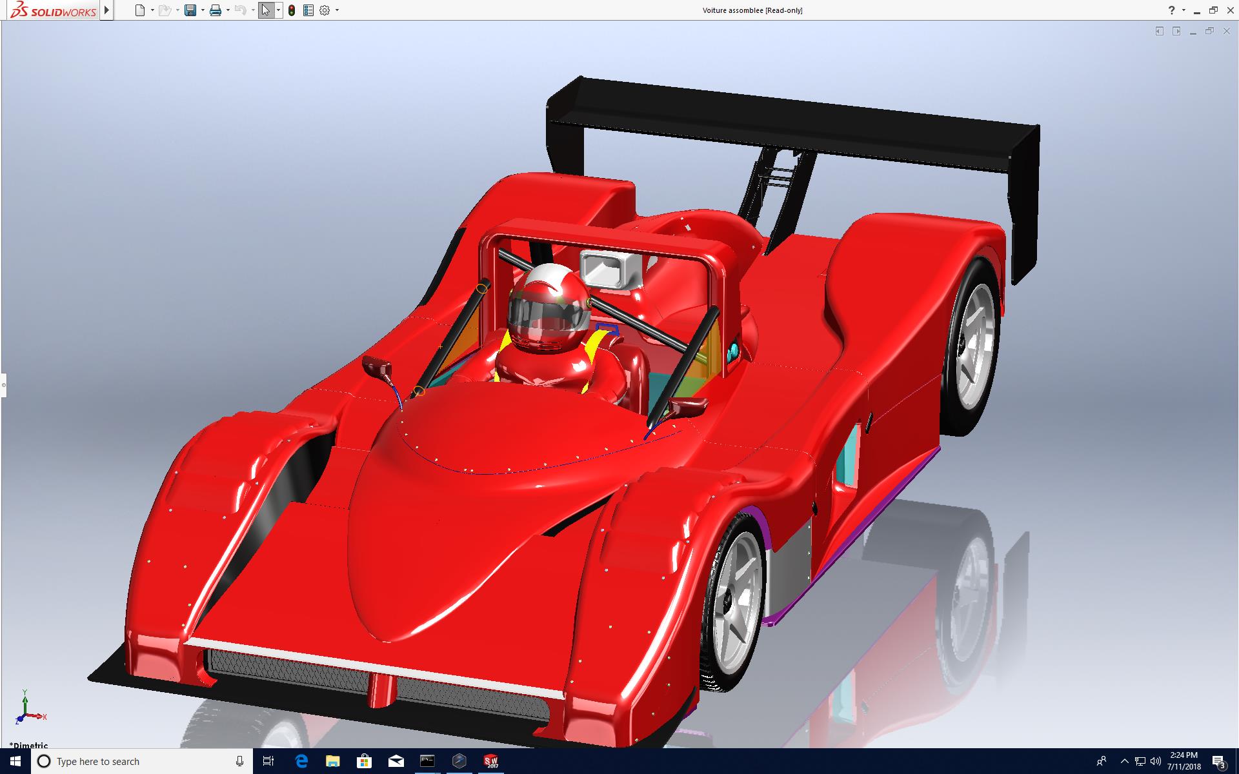The height and width of the screenshot is (774, 1239).
Task: Open the Help dropdown arrow
Action: [1184, 10]
